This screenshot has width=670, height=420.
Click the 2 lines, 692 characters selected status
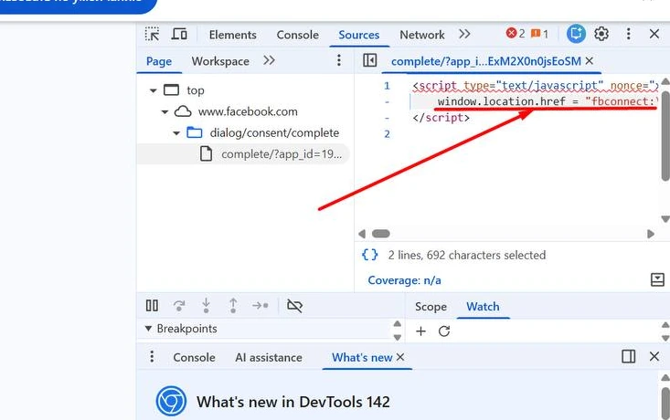click(466, 256)
